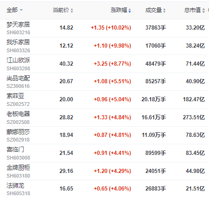Select price 28.82 of 老板电器
The width and height of the screenshot is (209, 197).
(x=66, y=117)
